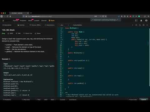Open the user profile avatar
Image resolution: width=150 pixels, height=112 pixels.
point(146,21)
